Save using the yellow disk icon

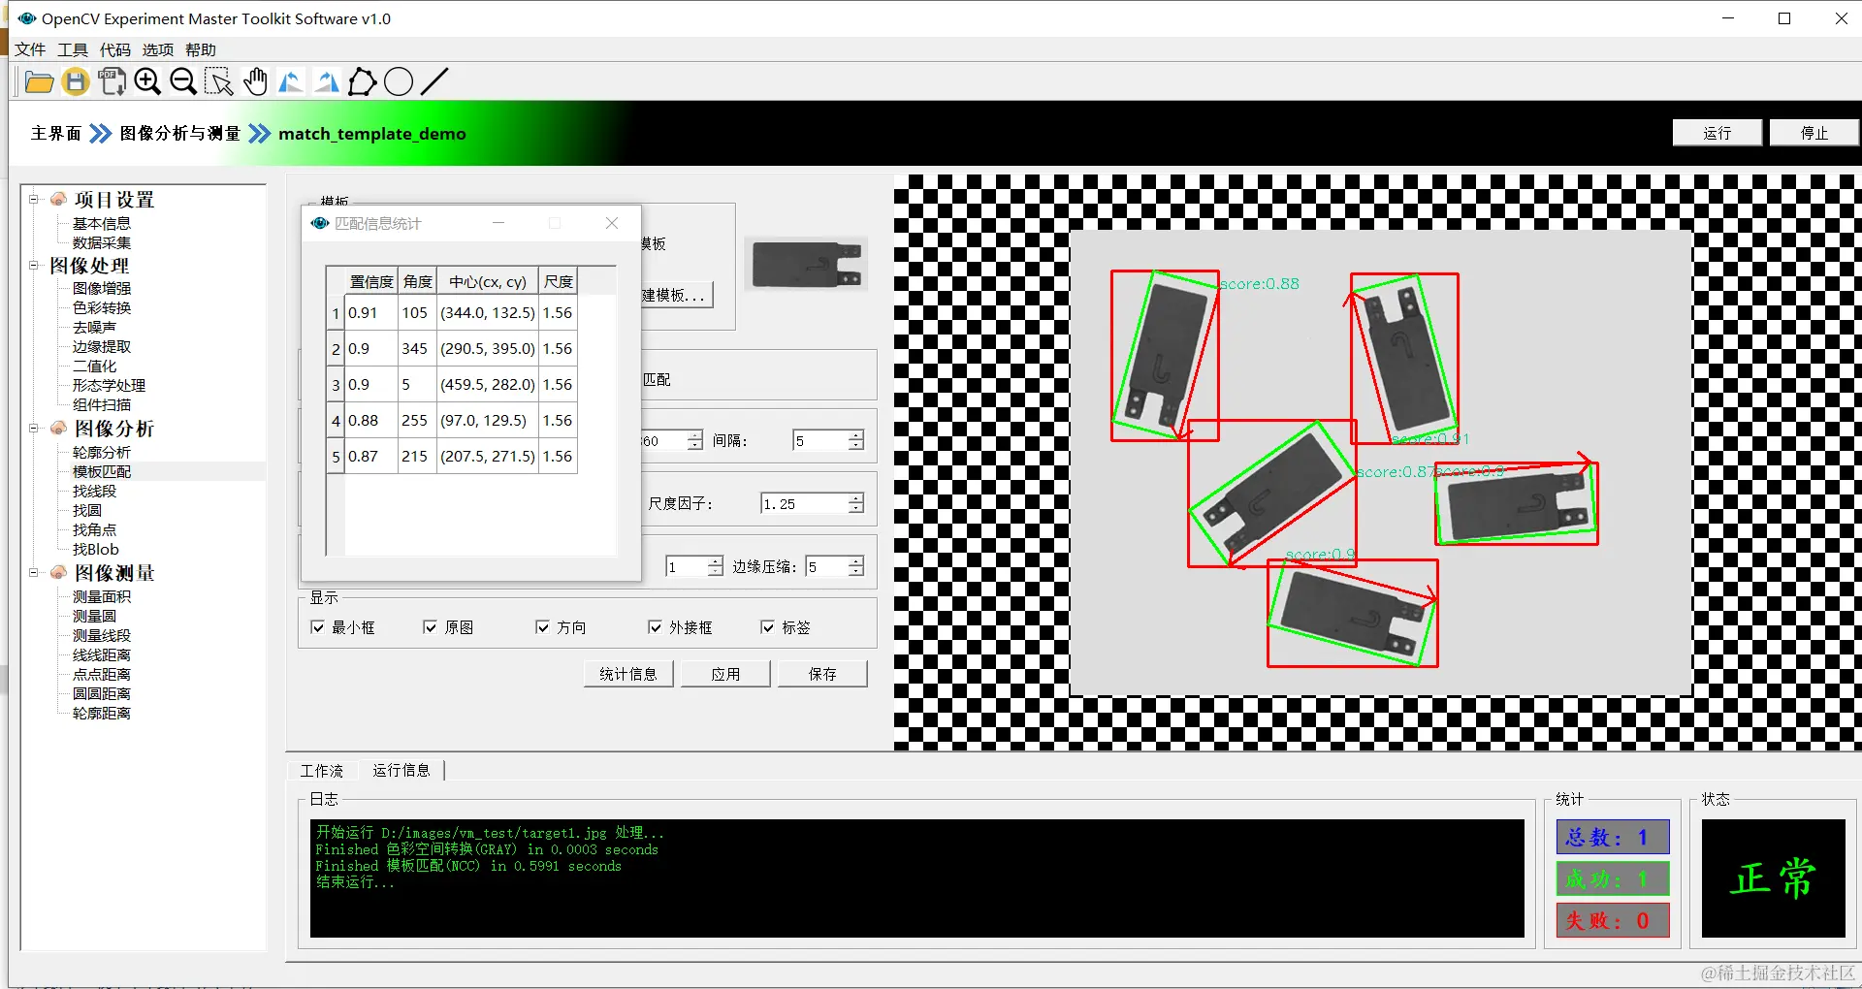75,82
